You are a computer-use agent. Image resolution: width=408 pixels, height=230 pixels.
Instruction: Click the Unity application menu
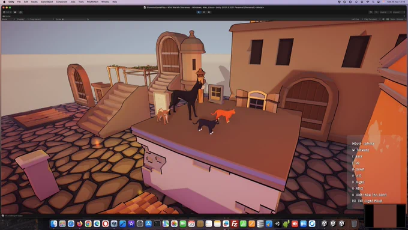[11, 2]
